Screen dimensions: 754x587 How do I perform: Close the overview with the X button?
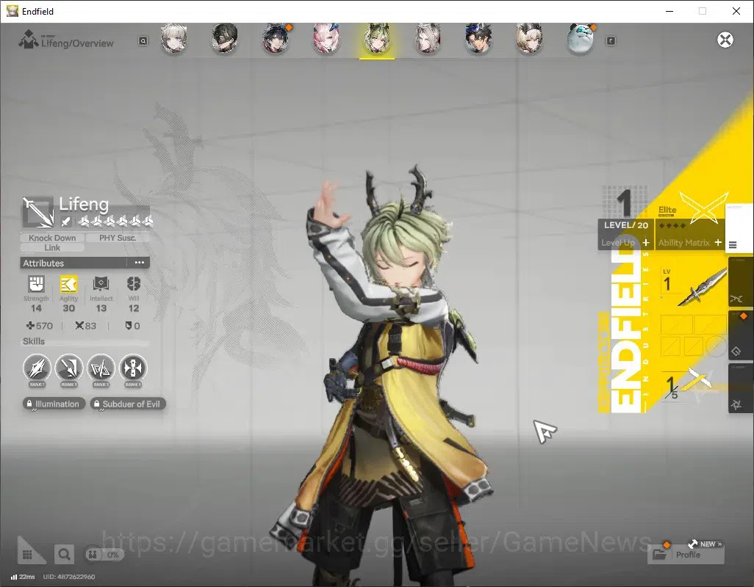pyautogui.click(x=725, y=40)
